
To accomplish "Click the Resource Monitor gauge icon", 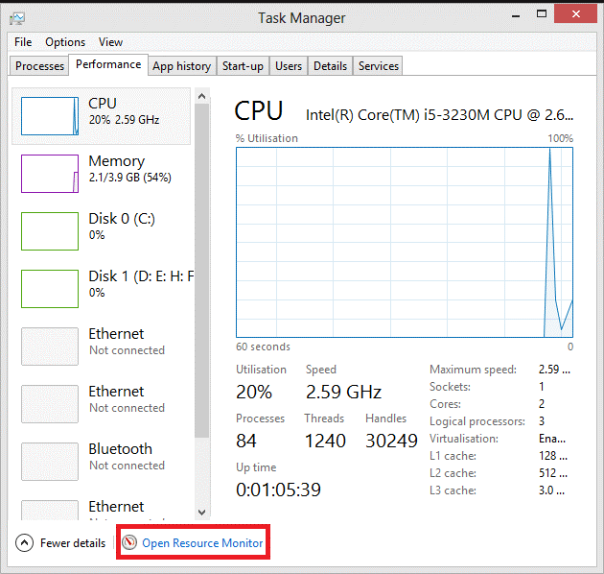I will pyautogui.click(x=129, y=542).
